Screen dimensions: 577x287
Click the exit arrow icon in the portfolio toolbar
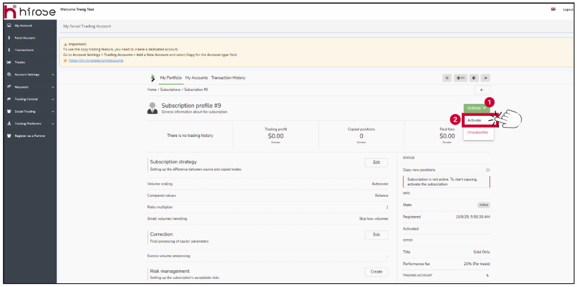[486, 78]
